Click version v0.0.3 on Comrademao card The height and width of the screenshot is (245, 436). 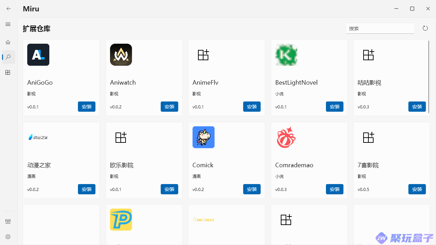tap(281, 190)
